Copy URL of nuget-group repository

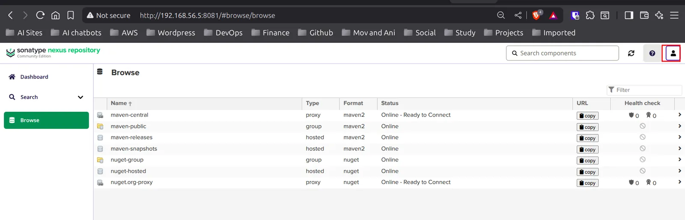pos(587,161)
